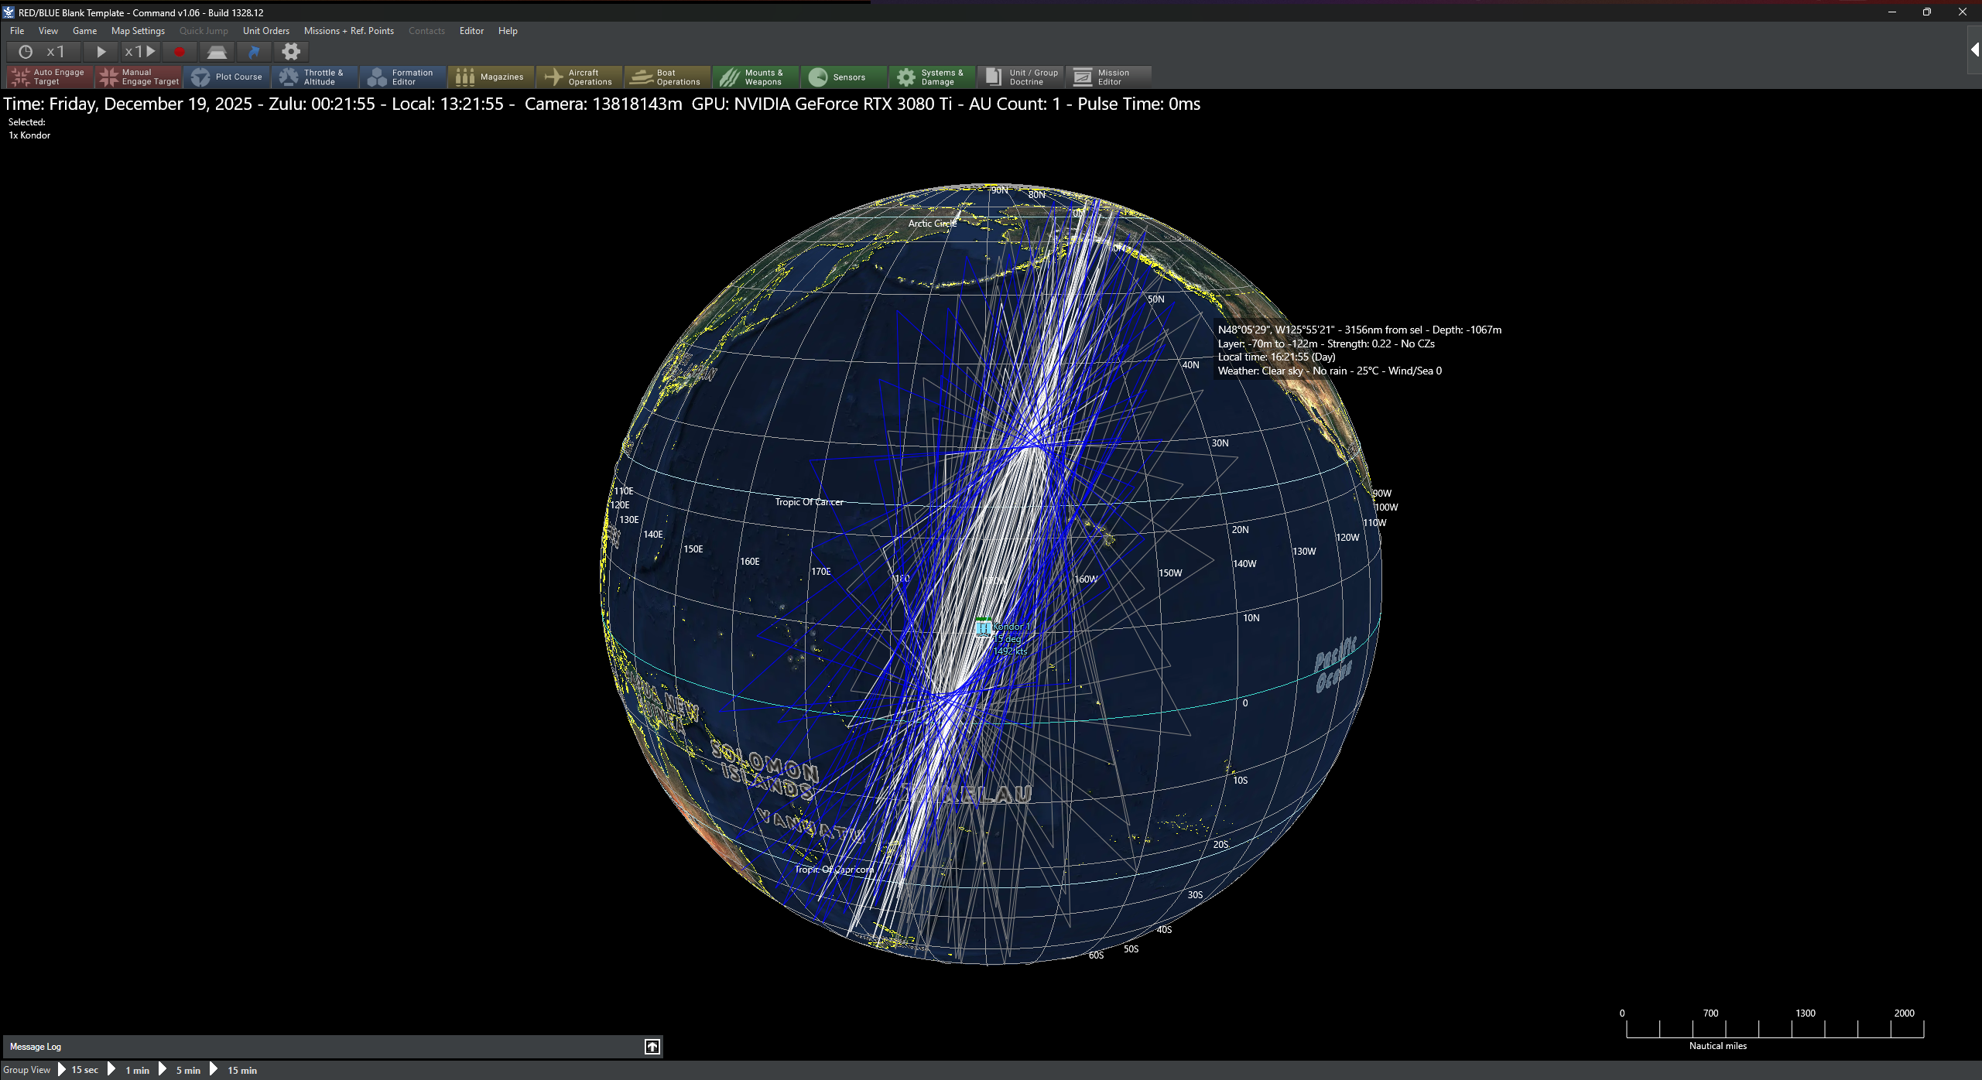Open Throttle & Altitude settings
This screenshot has height=1080, width=1982.
pos(316,77)
